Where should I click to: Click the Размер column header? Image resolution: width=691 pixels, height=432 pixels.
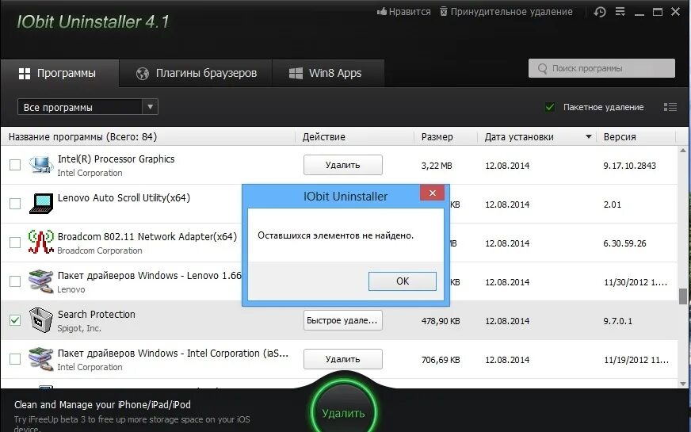[437, 137]
